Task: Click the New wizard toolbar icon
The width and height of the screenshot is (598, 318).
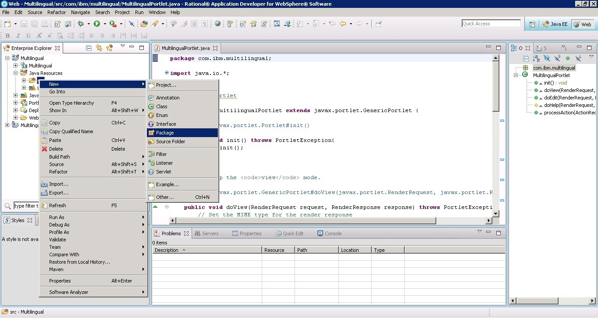Action: tap(8, 24)
